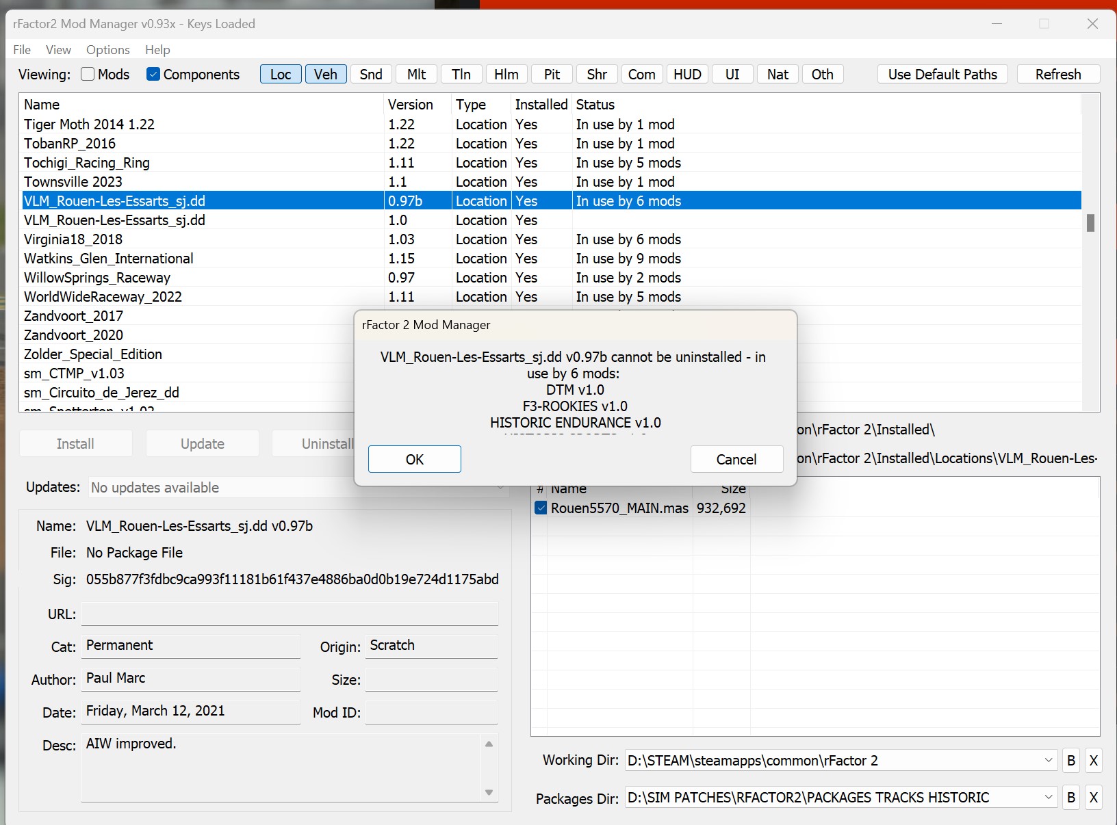Click the Update button
Screen dimensions: 1117x825
pyautogui.click(x=203, y=443)
